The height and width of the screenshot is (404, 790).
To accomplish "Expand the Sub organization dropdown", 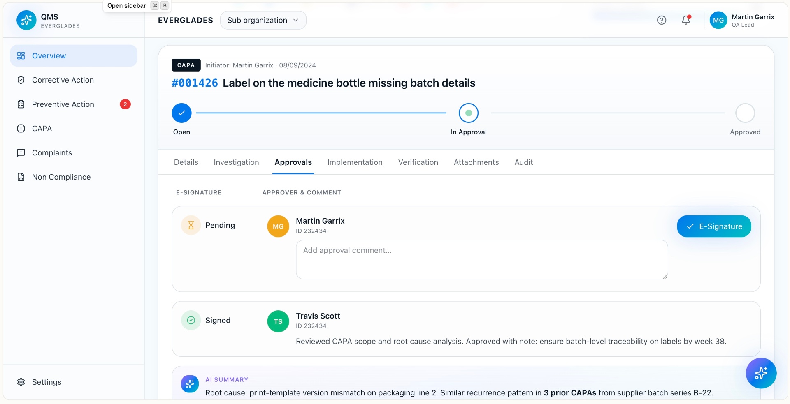I will pyautogui.click(x=263, y=20).
